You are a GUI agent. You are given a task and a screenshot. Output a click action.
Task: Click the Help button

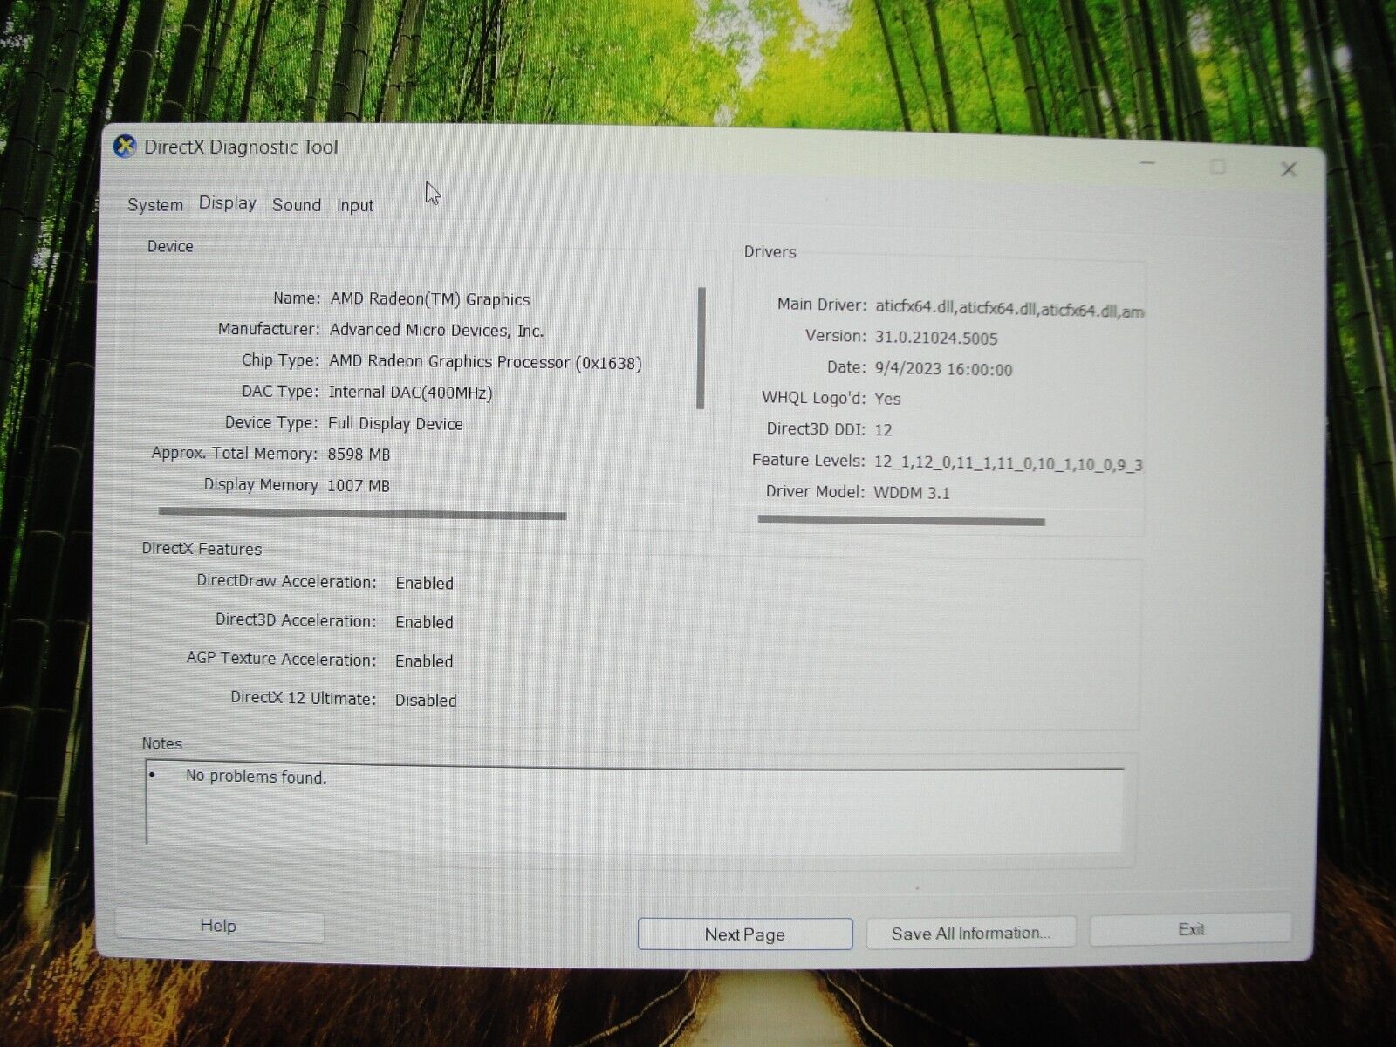coord(218,926)
